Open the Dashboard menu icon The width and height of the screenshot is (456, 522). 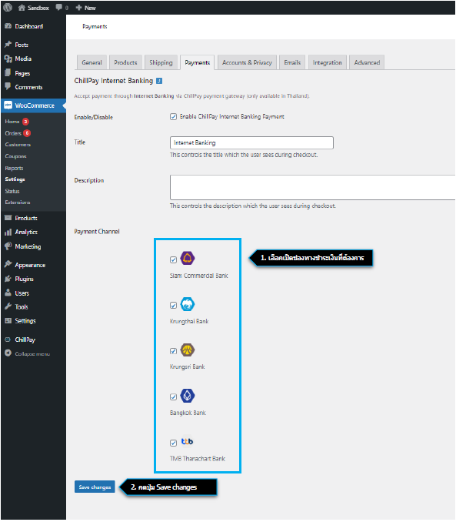coord(8,26)
